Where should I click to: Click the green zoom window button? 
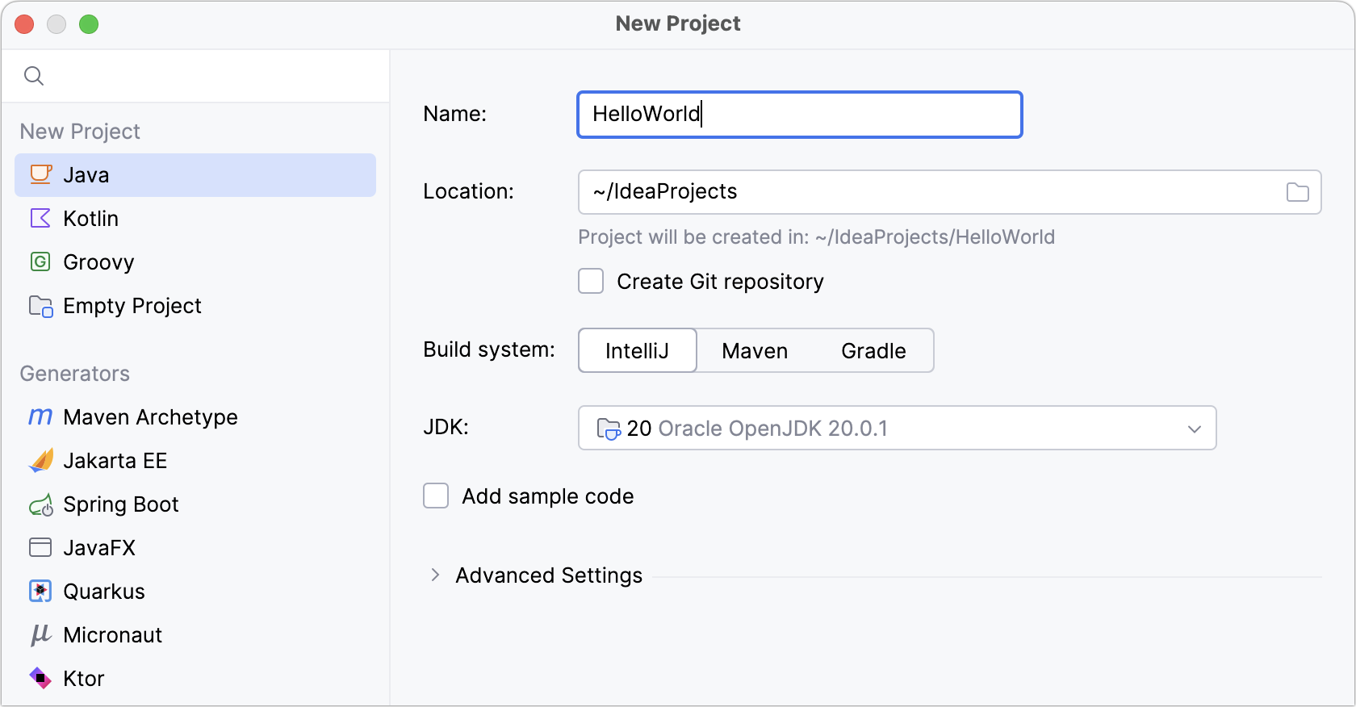pos(89,24)
